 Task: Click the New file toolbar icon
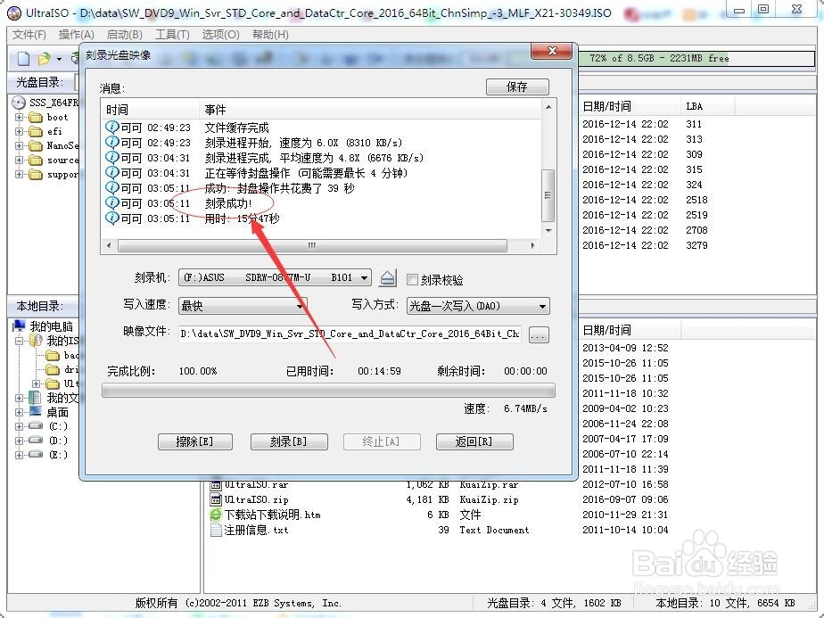(x=23, y=58)
